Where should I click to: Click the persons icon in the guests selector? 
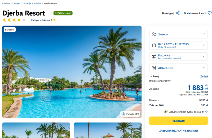pos(154,34)
